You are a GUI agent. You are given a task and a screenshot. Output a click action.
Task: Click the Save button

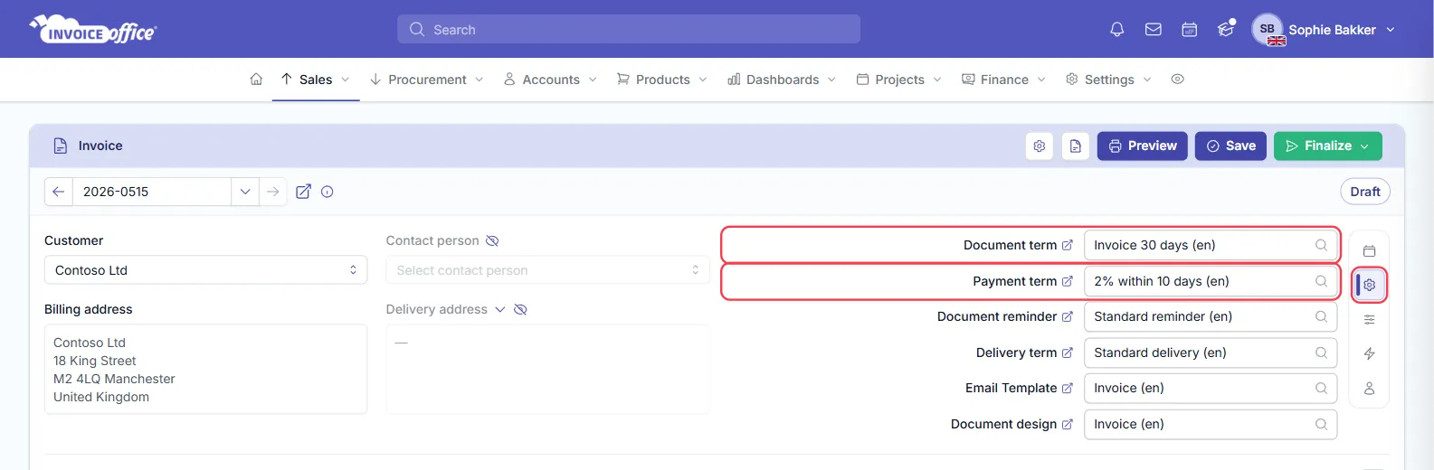pyautogui.click(x=1230, y=146)
